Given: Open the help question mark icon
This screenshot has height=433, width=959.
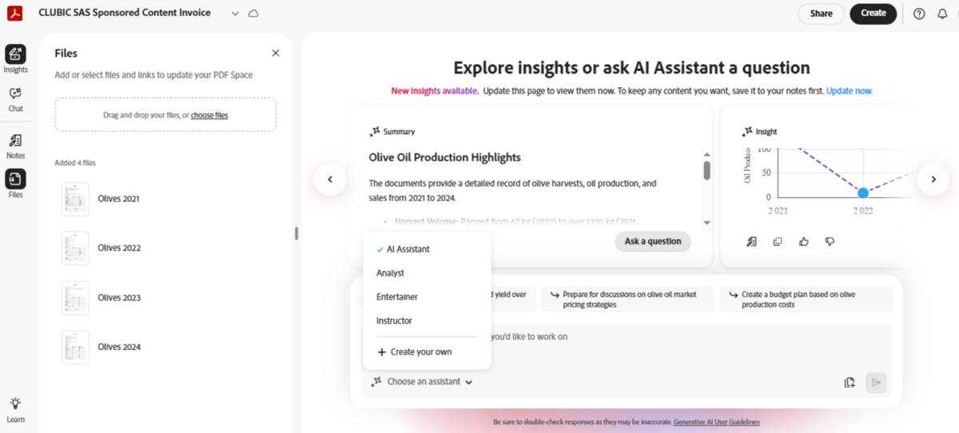Looking at the screenshot, I should (x=919, y=14).
